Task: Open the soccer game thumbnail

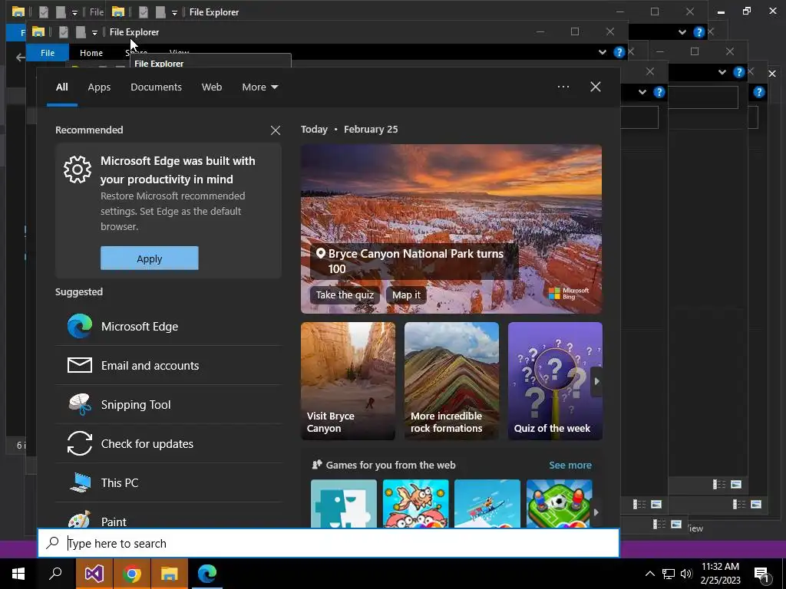Action: (x=559, y=503)
